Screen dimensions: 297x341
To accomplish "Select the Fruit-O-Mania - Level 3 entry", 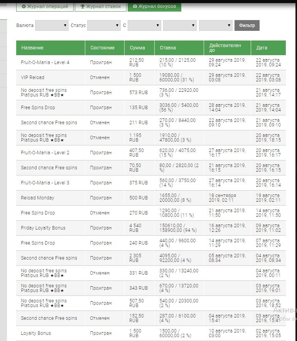I will 45,183.
